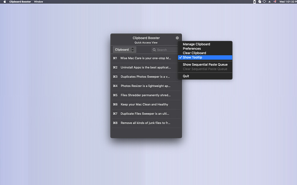The height and width of the screenshot is (185, 297).
Task: Select clip 'Files Shredder permanently shred...'
Action: pyautogui.click(x=146, y=95)
